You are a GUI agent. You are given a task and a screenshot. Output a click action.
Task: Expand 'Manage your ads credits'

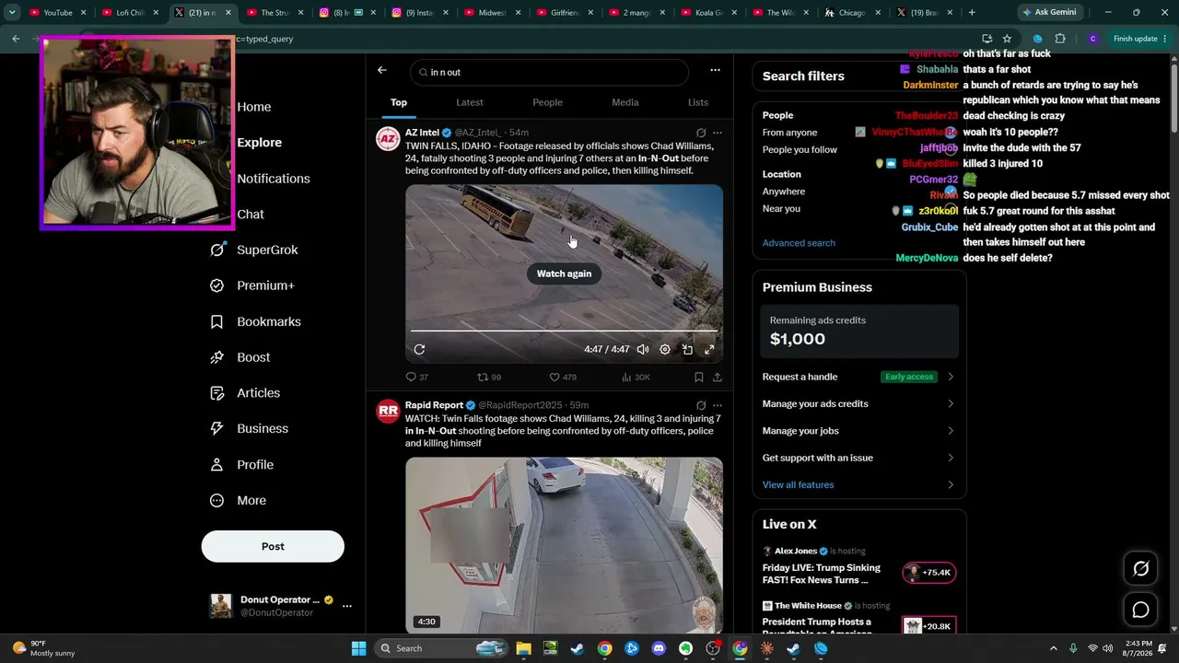[x=858, y=403]
